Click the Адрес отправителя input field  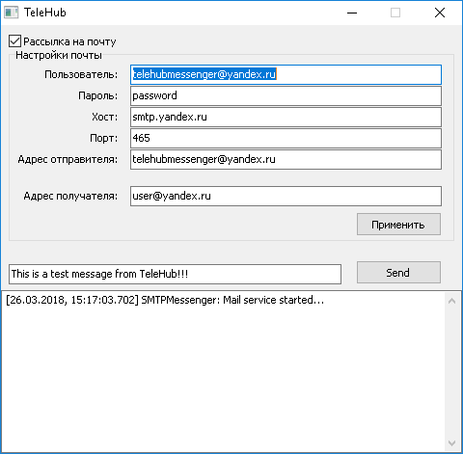tap(286, 159)
